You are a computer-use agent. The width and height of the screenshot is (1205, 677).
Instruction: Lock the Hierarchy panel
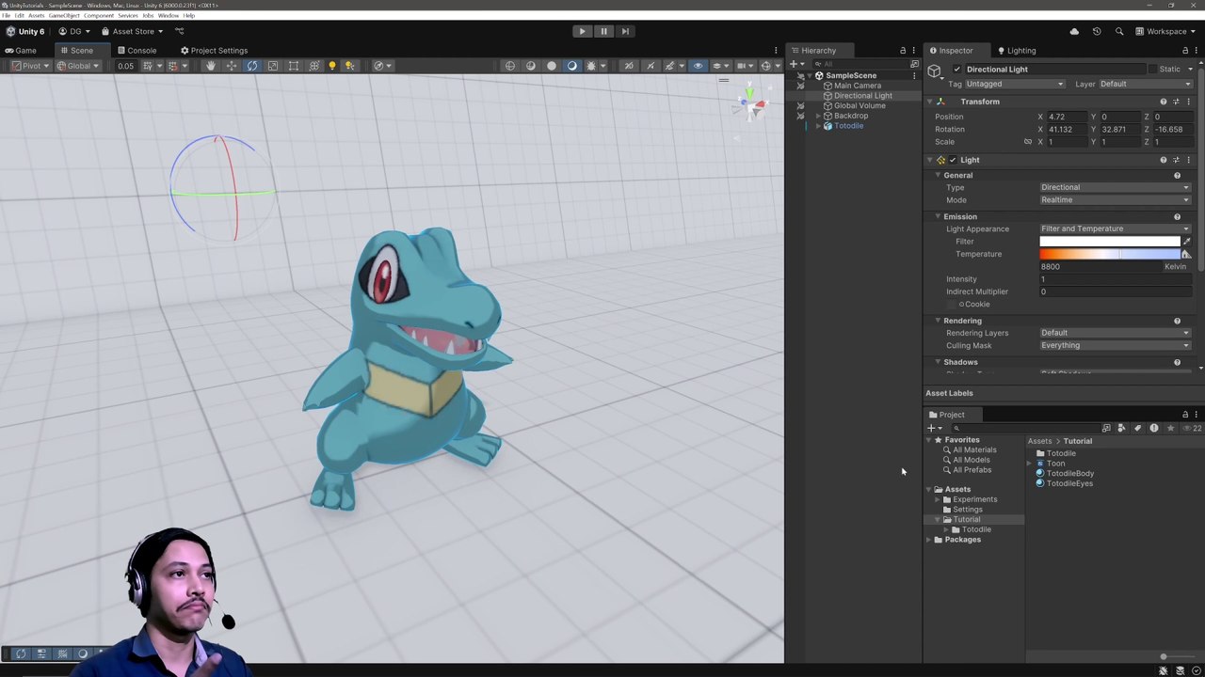coord(903,51)
